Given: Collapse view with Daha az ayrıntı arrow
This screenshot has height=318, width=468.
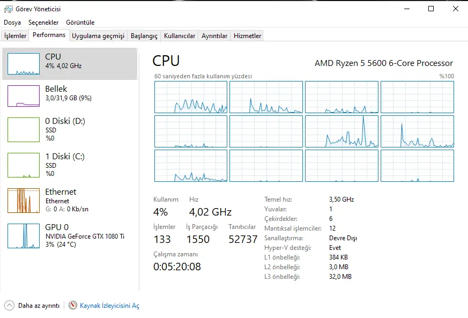Looking at the screenshot, I should 9,306.
